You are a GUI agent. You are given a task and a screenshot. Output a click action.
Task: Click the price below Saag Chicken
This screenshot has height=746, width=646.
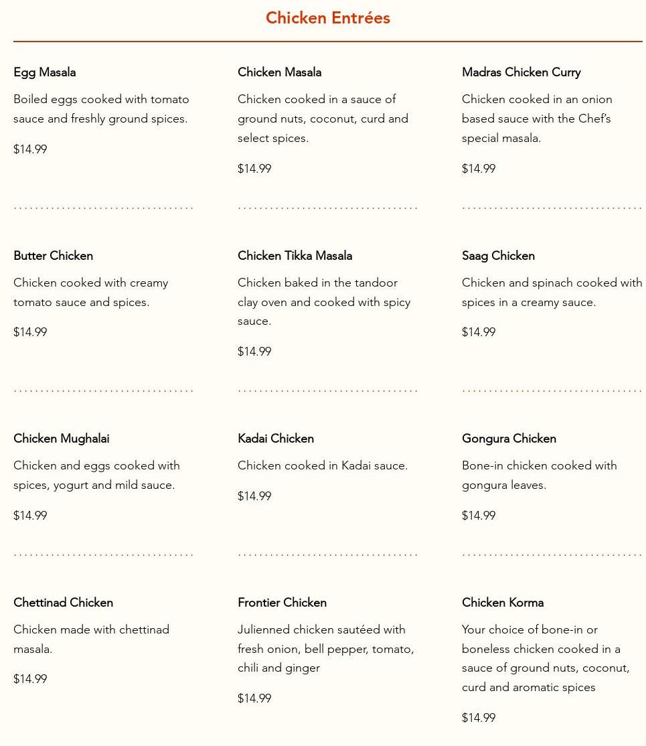tap(479, 332)
